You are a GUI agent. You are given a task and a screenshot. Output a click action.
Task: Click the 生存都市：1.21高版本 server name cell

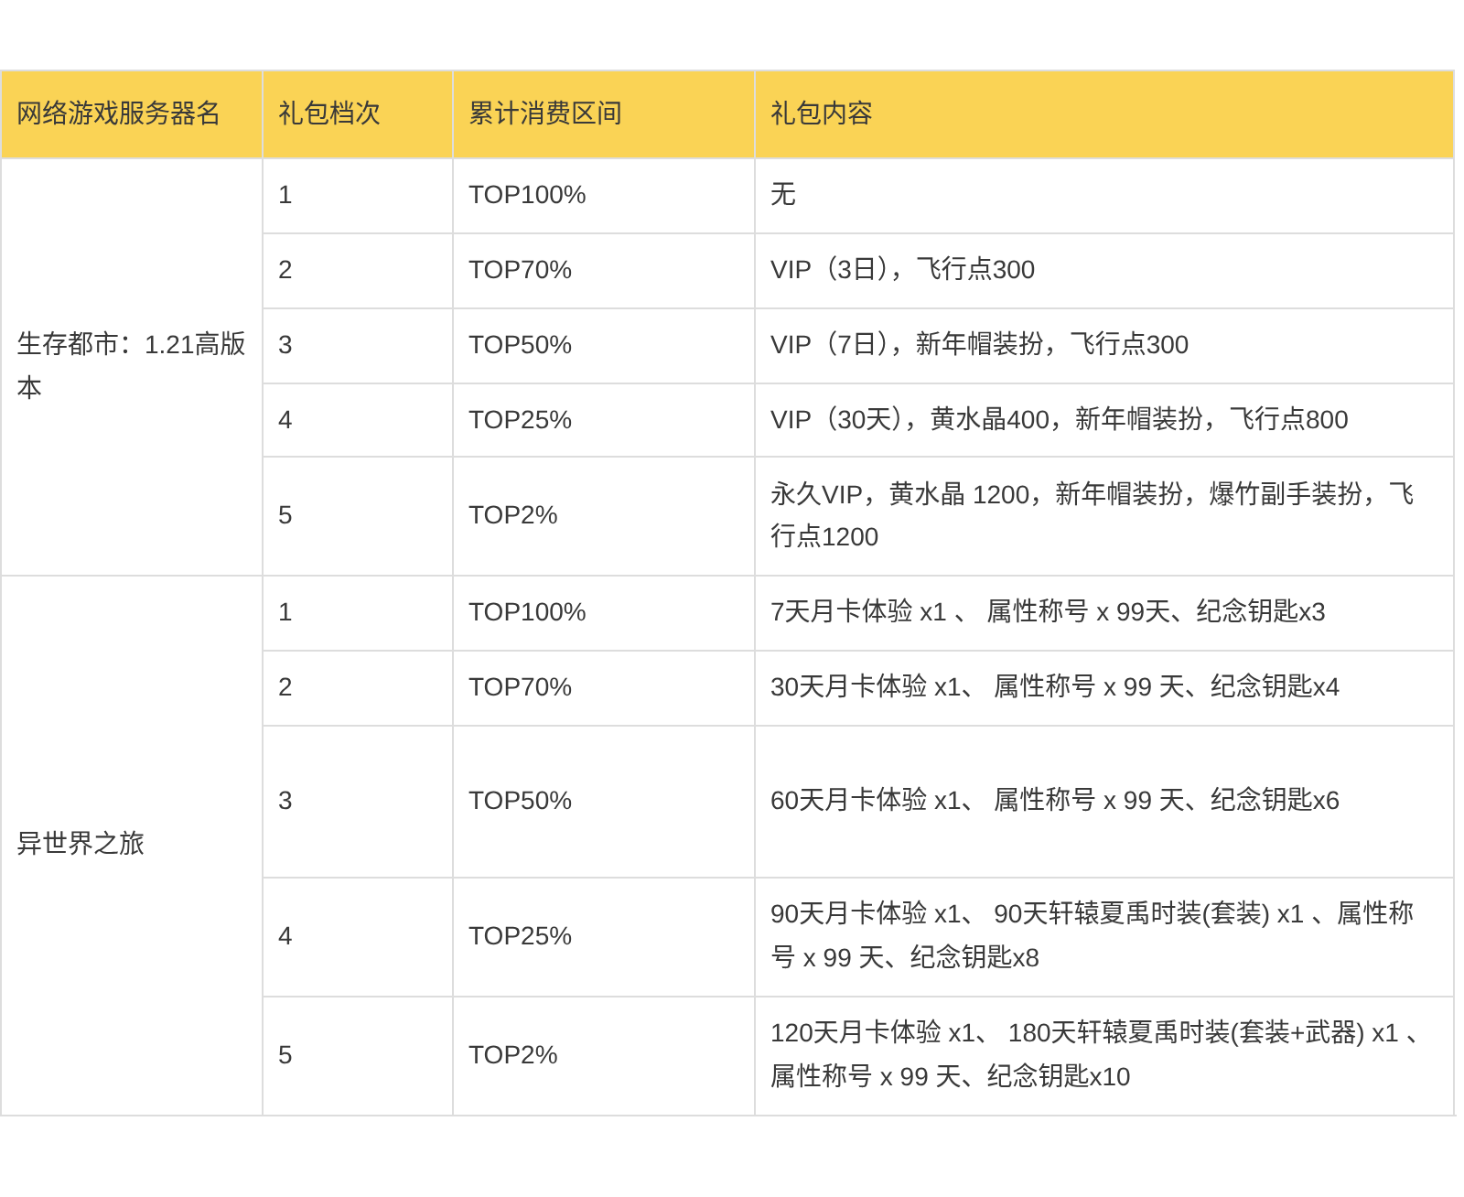[x=131, y=366]
